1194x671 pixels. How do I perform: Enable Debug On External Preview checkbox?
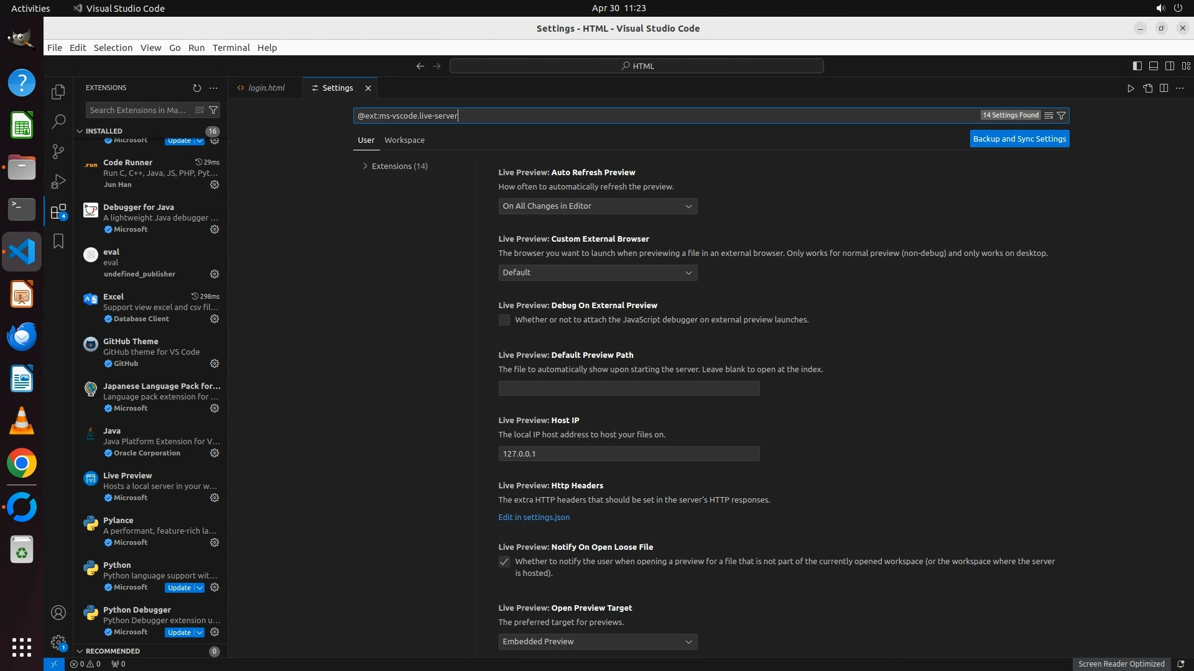coord(504,320)
